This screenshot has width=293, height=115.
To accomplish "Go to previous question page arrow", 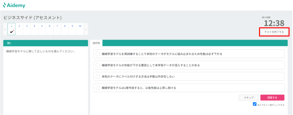I will click(5, 29).
